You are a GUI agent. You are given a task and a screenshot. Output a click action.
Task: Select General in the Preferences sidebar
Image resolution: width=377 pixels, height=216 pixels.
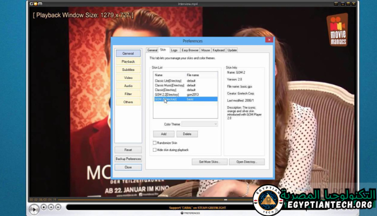coord(128,53)
